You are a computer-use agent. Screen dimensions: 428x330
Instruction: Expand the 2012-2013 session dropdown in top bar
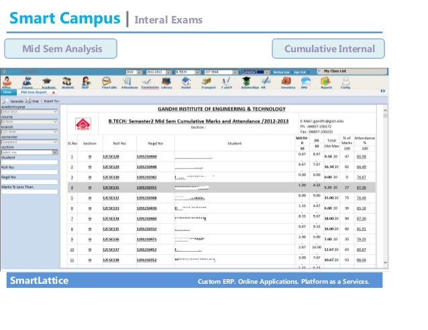click(168, 72)
